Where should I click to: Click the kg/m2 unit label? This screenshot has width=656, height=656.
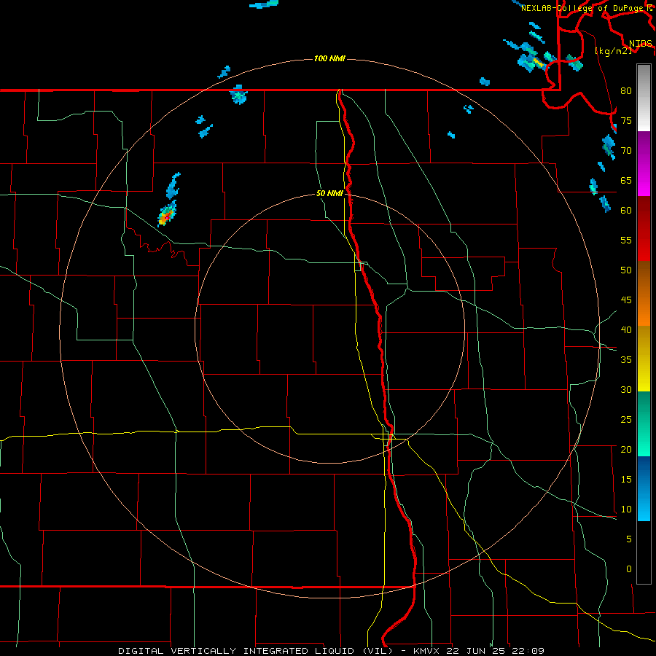pyautogui.click(x=613, y=51)
